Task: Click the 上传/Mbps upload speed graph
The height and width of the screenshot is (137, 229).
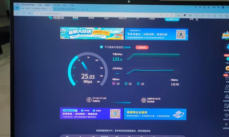Action: pyautogui.click(x=153, y=71)
